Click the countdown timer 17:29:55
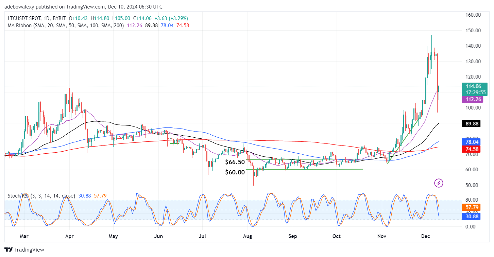The height and width of the screenshot is (257, 494). pyautogui.click(x=475, y=92)
